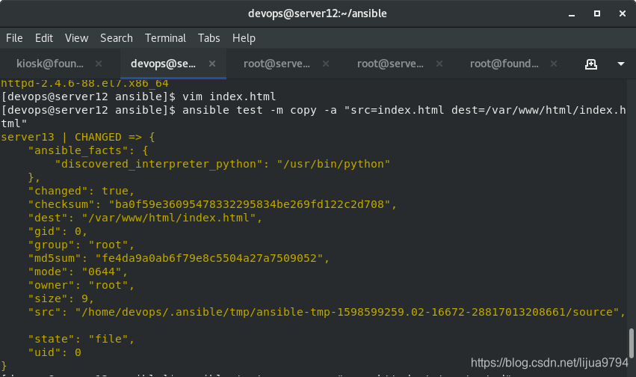The height and width of the screenshot is (377, 636).
Task: Switch to the kiosk@foun... tab
Action: [50, 64]
